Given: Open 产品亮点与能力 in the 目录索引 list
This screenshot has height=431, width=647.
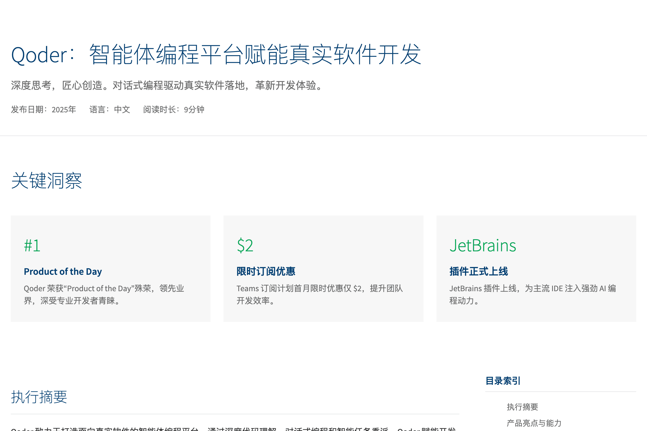Looking at the screenshot, I should pos(534,423).
